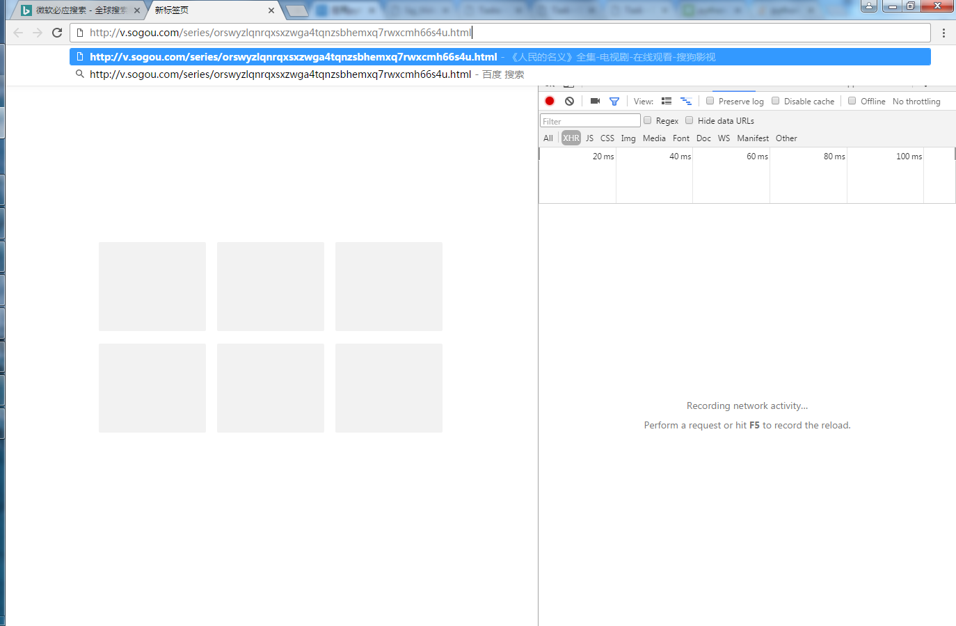
Task: Turn on Offline network mode
Action: 852,101
